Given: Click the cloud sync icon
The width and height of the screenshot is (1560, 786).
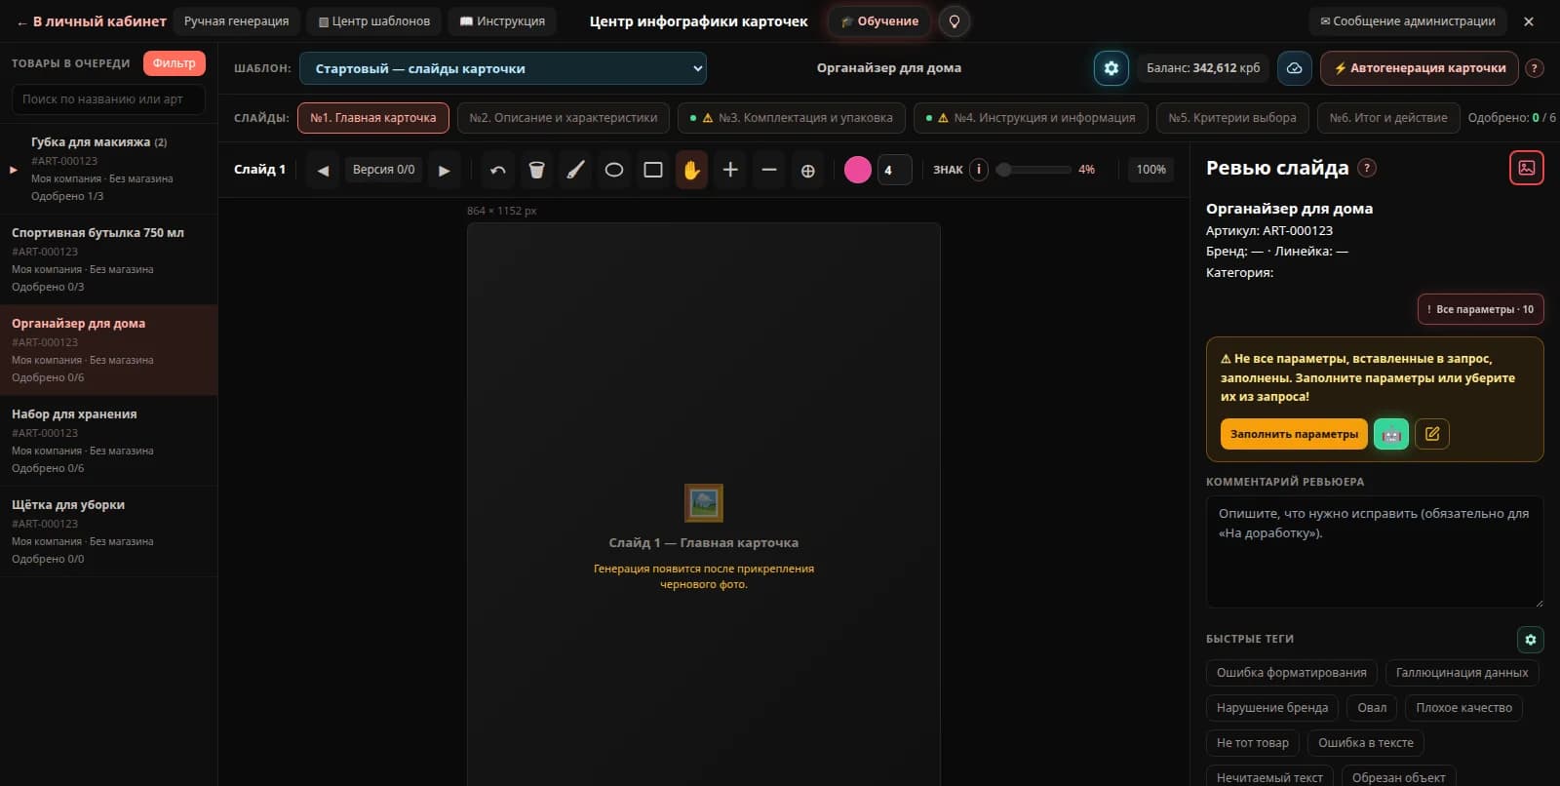Looking at the screenshot, I should pos(1295,68).
